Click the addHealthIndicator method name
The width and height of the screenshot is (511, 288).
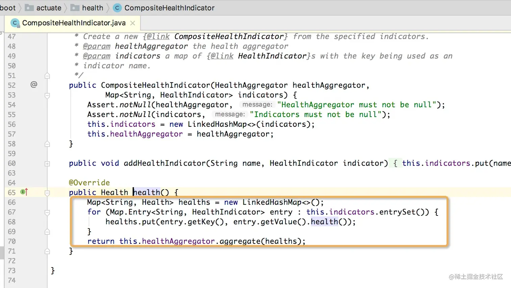click(x=165, y=164)
